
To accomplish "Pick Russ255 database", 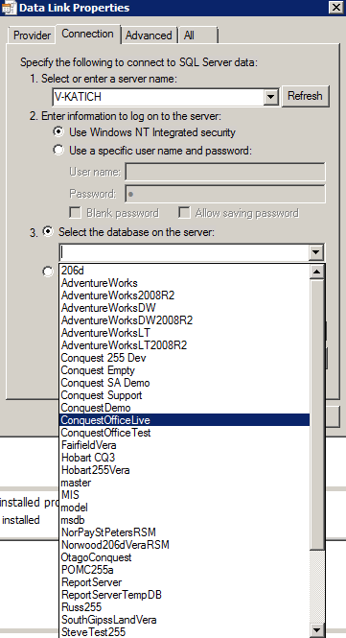I will click(x=185, y=607).
